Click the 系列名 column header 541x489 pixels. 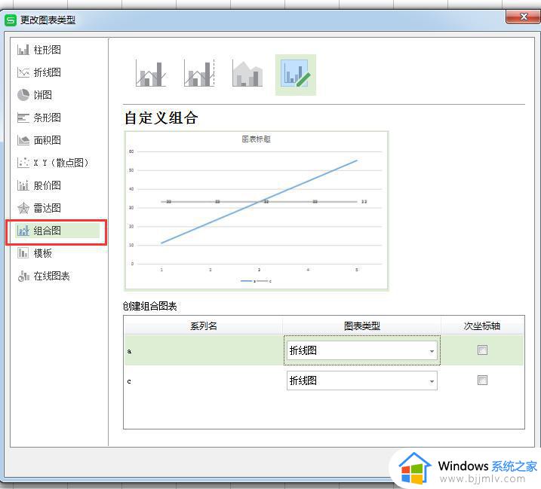point(203,325)
